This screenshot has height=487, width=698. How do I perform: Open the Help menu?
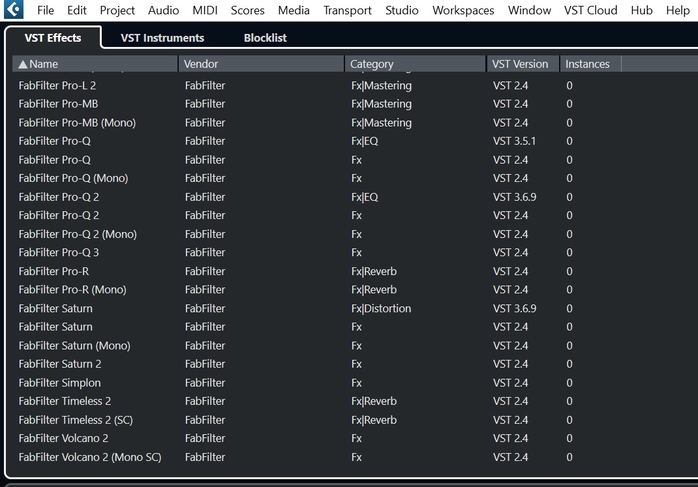(x=678, y=10)
